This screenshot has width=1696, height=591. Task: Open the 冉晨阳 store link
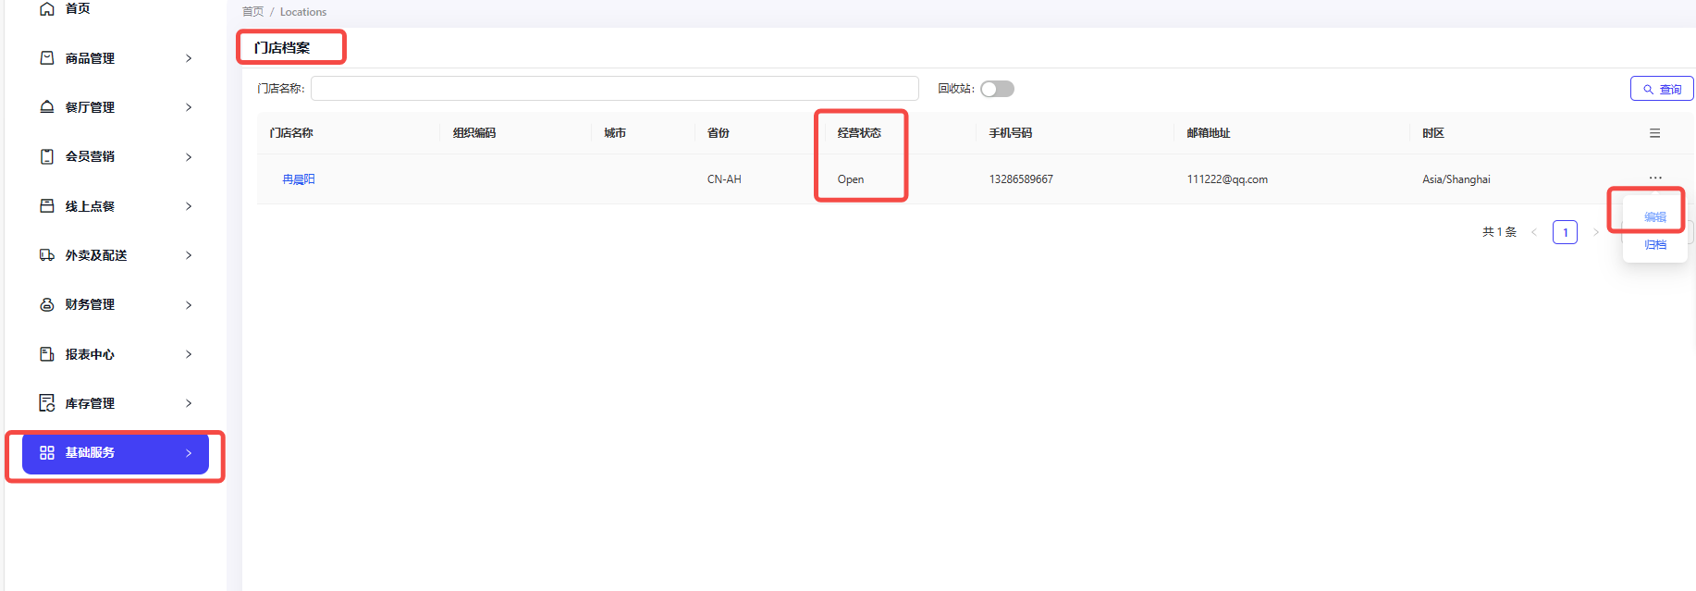tap(299, 179)
